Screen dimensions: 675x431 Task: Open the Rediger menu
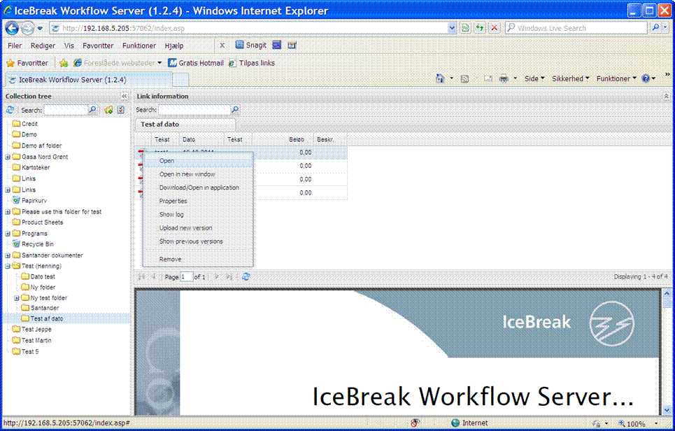[x=43, y=45]
